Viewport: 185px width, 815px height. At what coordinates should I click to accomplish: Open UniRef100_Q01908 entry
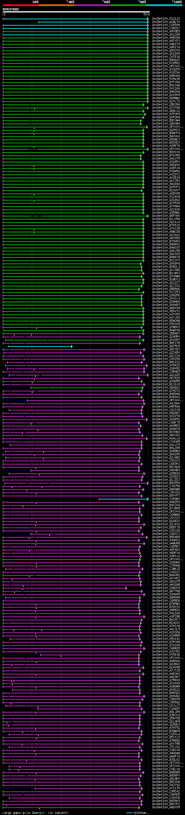coord(166,54)
